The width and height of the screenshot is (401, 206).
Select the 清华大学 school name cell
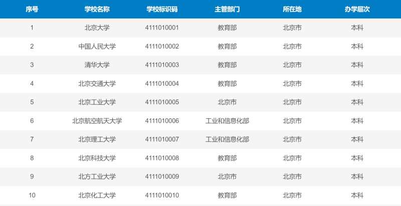click(x=97, y=65)
